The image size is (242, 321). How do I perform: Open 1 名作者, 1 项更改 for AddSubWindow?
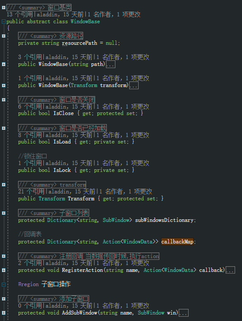coord(123,306)
